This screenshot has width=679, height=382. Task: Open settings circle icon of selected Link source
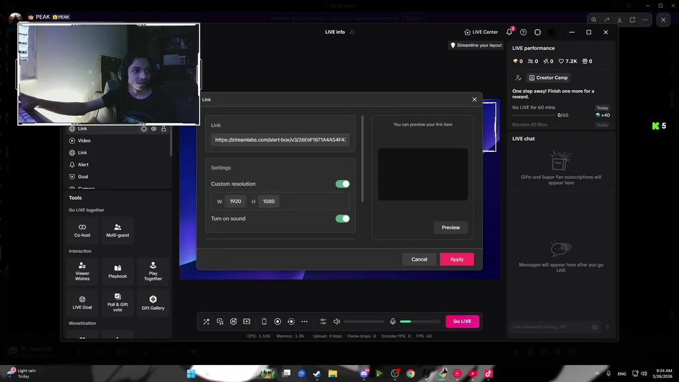coord(144,129)
